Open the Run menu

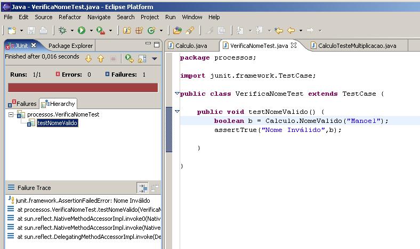[171, 17]
